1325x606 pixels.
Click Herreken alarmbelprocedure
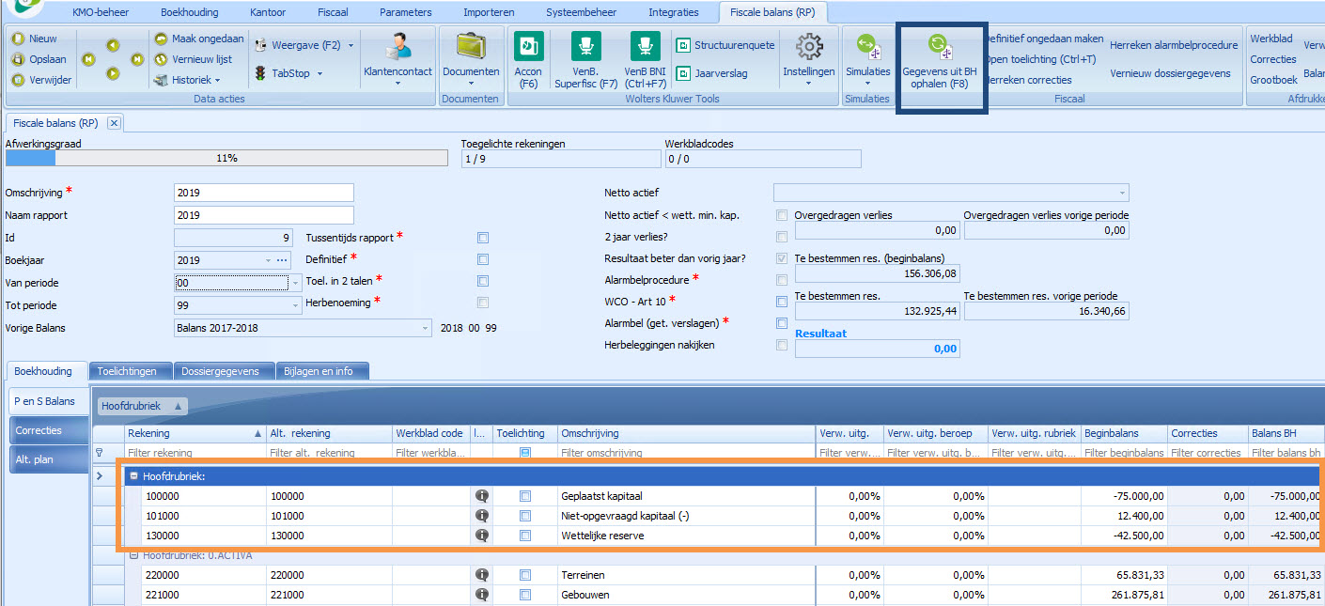pos(1174,45)
